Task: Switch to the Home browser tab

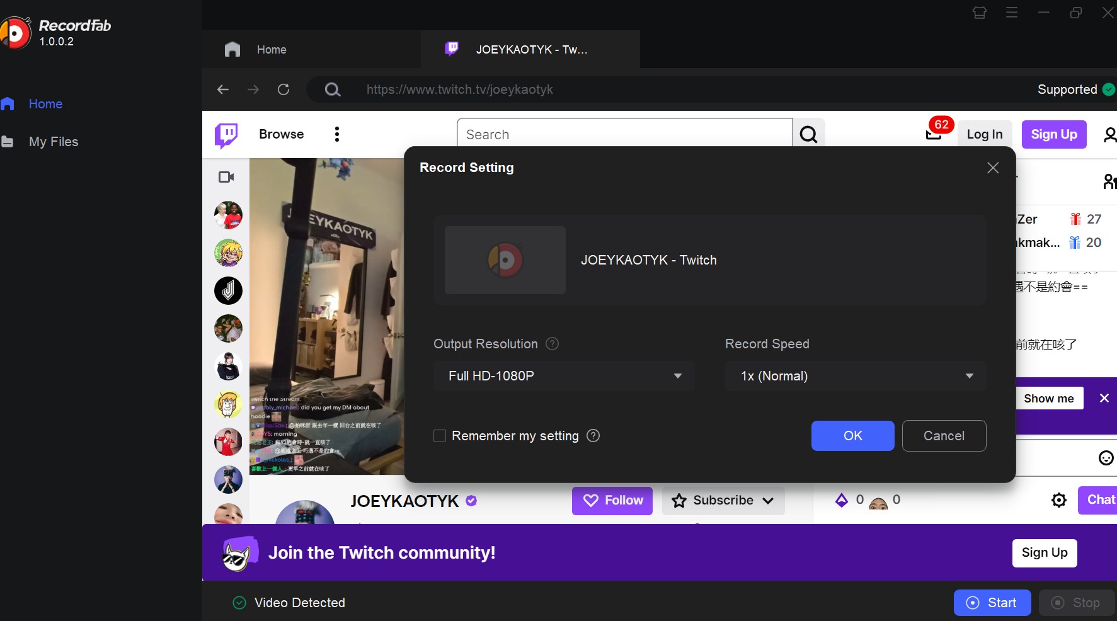Action: click(272, 49)
